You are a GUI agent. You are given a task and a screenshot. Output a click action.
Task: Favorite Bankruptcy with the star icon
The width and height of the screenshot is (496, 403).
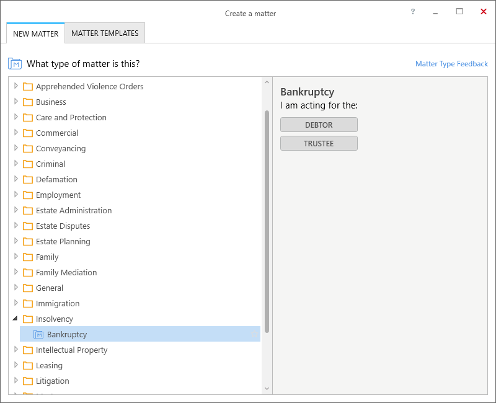254,334
